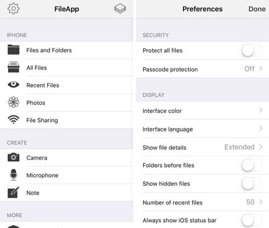The height and width of the screenshot is (228, 269).
Task: Toggle Folders before files on
Action: tap(252, 165)
